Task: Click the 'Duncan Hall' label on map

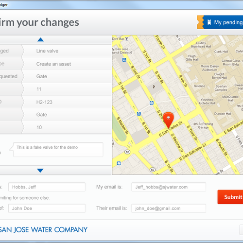Action: 223,114
